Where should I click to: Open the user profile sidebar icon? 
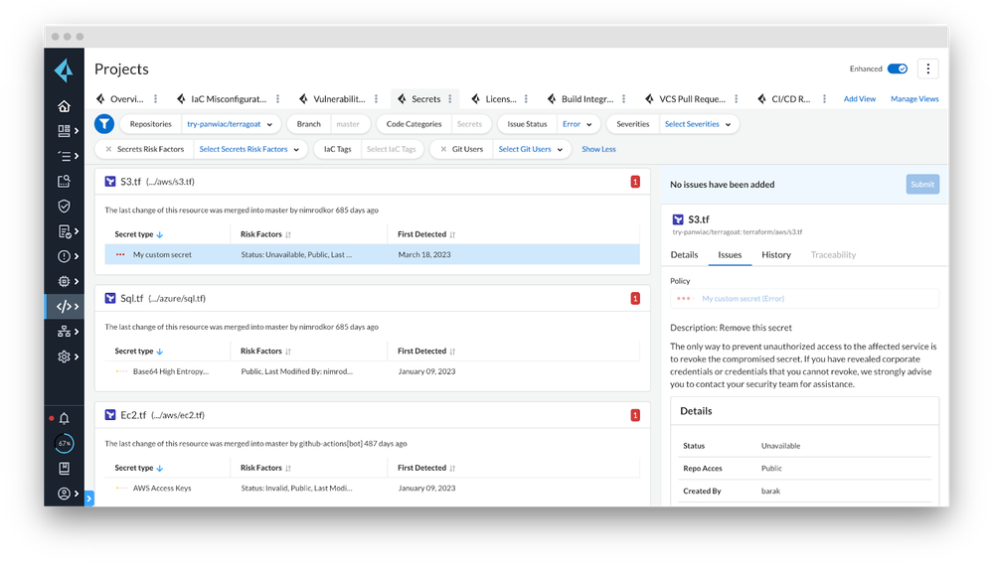tap(64, 494)
